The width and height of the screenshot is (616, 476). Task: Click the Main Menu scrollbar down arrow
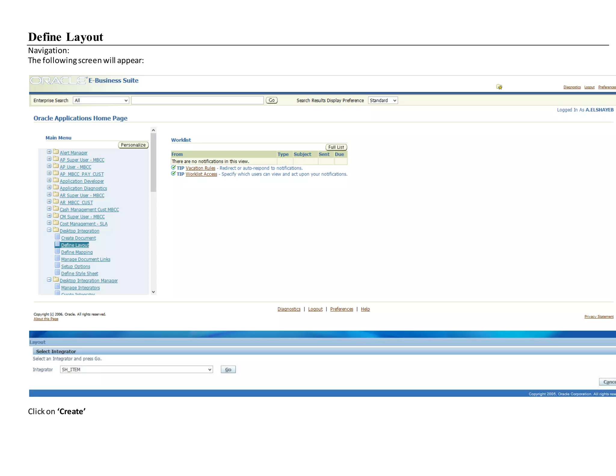(x=153, y=292)
